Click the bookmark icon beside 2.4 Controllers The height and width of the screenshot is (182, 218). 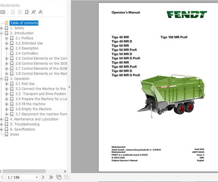click(11, 53)
